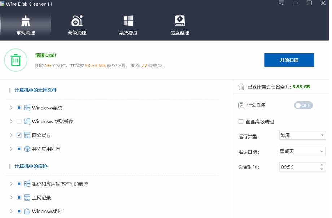This screenshot has width=332, height=218.
Task: Click the 上网记录 browser icon
Action: tap(27, 197)
